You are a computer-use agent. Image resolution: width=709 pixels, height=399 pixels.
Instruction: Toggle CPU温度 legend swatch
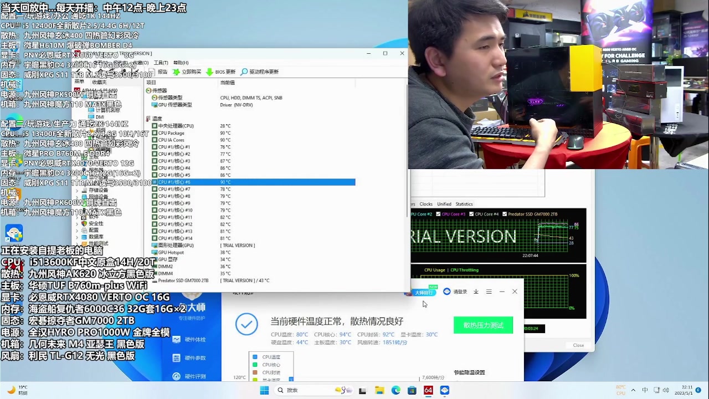pyautogui.click(x=255, y=357)
